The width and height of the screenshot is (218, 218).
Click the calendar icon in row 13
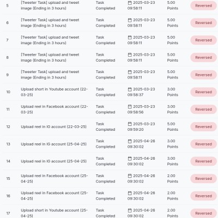[130, 141]
